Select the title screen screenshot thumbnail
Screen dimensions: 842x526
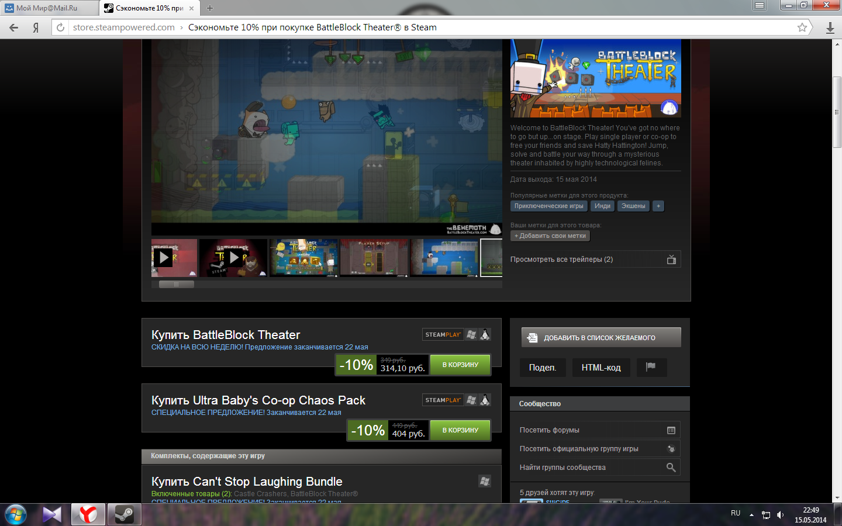304,257
